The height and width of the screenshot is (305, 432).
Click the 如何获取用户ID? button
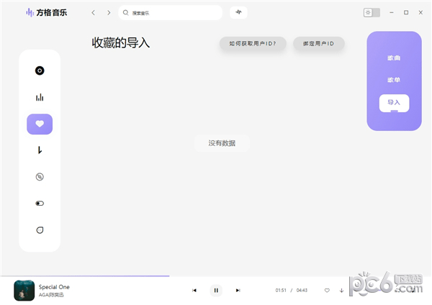[253, 44]
